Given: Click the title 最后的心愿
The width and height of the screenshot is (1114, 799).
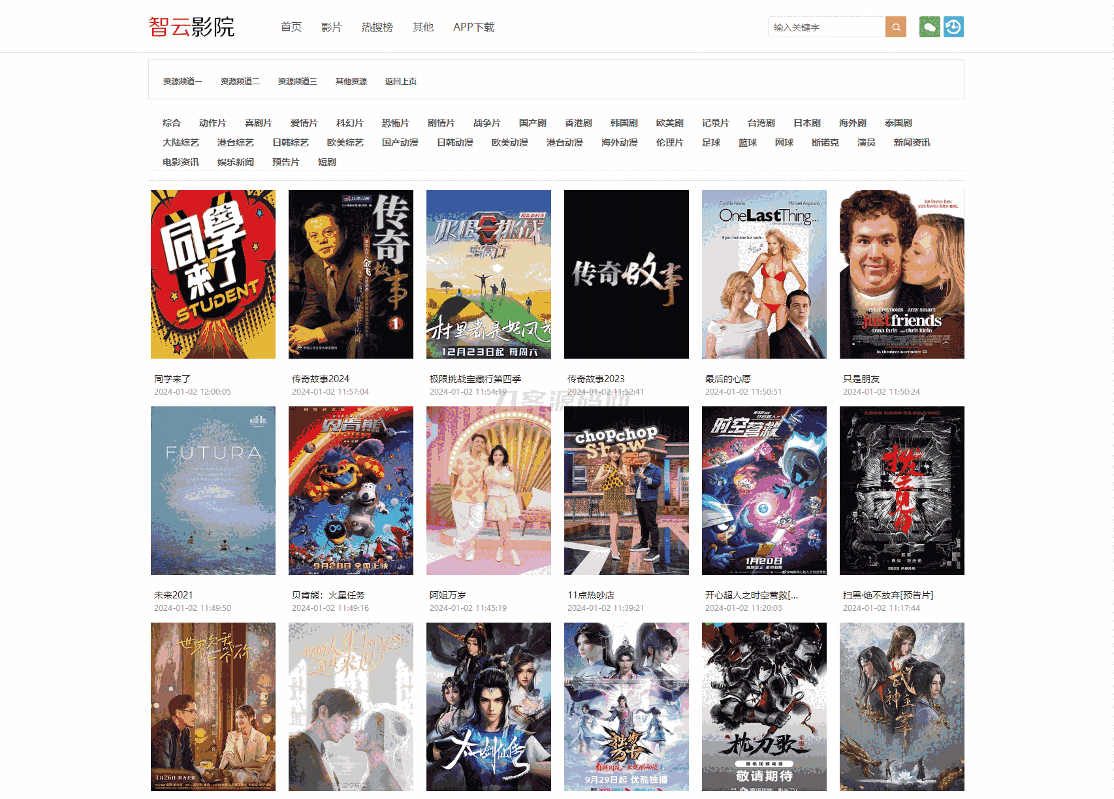Looking at the screenshot, I should (728, 379).
